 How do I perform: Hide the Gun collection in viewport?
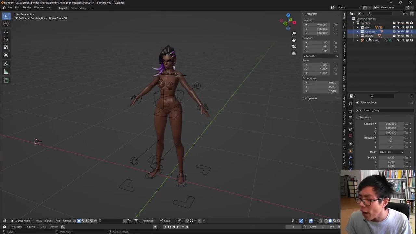403,27
